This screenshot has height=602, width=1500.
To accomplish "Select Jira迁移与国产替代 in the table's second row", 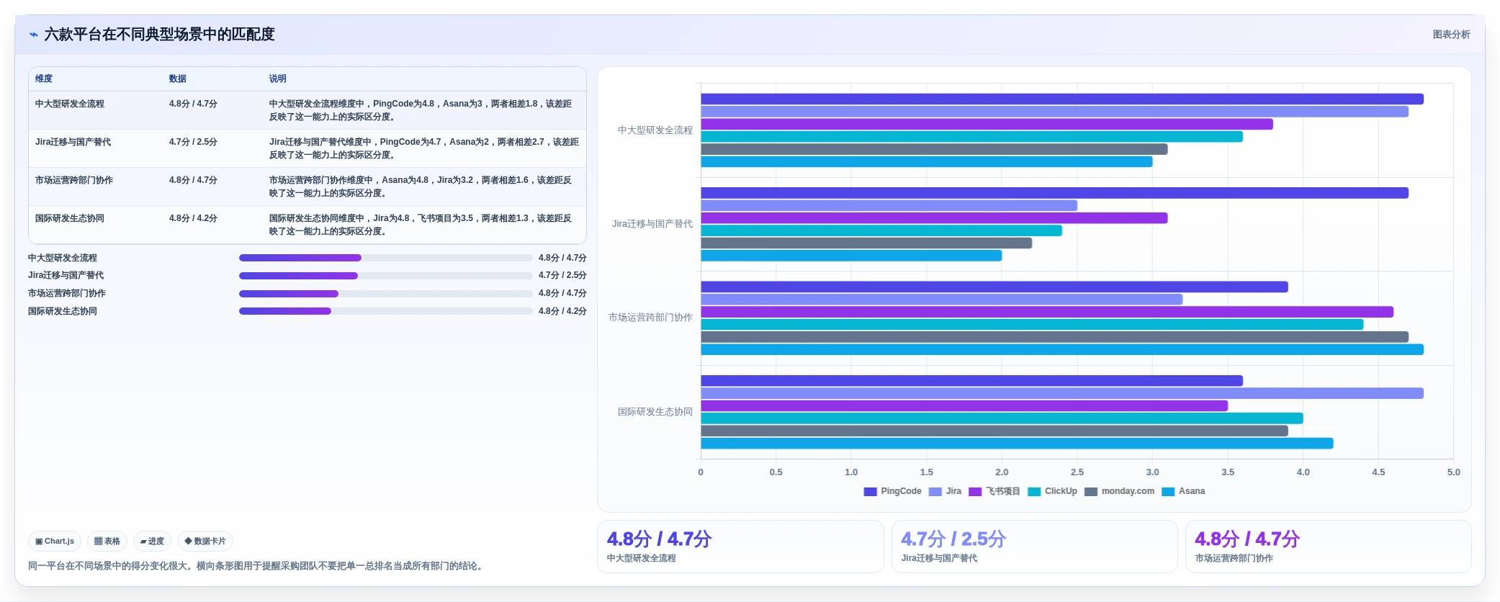I will pyautogui.click(x=73, y=142).
